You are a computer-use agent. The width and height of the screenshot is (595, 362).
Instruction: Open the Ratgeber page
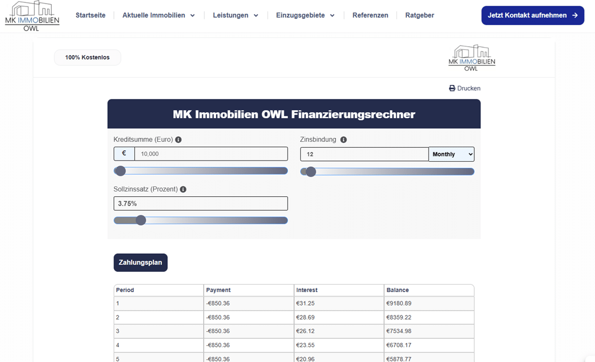point(420,15)
